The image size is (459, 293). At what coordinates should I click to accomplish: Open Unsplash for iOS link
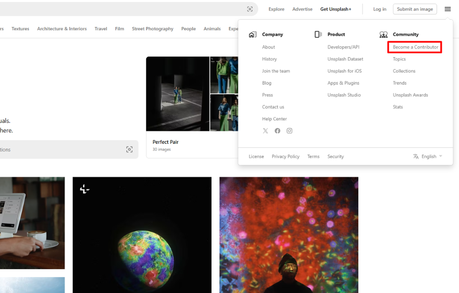click(x=345, y=71)
